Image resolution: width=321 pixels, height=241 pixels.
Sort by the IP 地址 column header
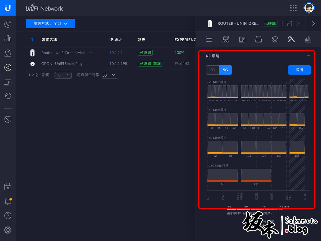tap(116, 40)
